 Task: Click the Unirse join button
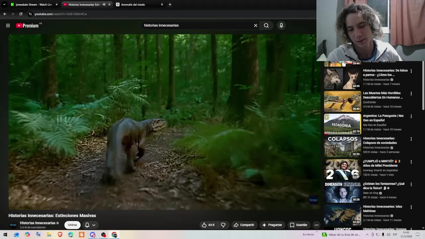pyautogui.click(x=72, y=225)
